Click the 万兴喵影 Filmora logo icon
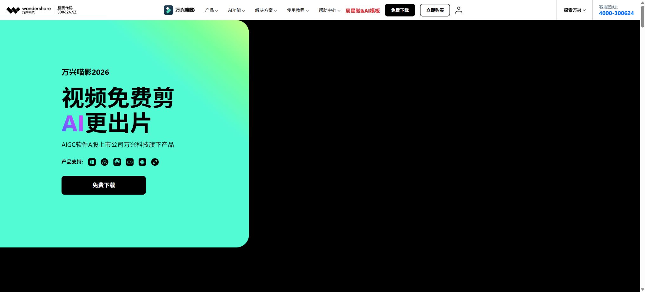 click(x=168, y=10)
